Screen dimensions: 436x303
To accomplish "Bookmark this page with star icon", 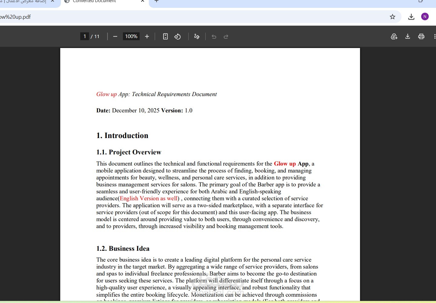I will (x=392, y=17).
